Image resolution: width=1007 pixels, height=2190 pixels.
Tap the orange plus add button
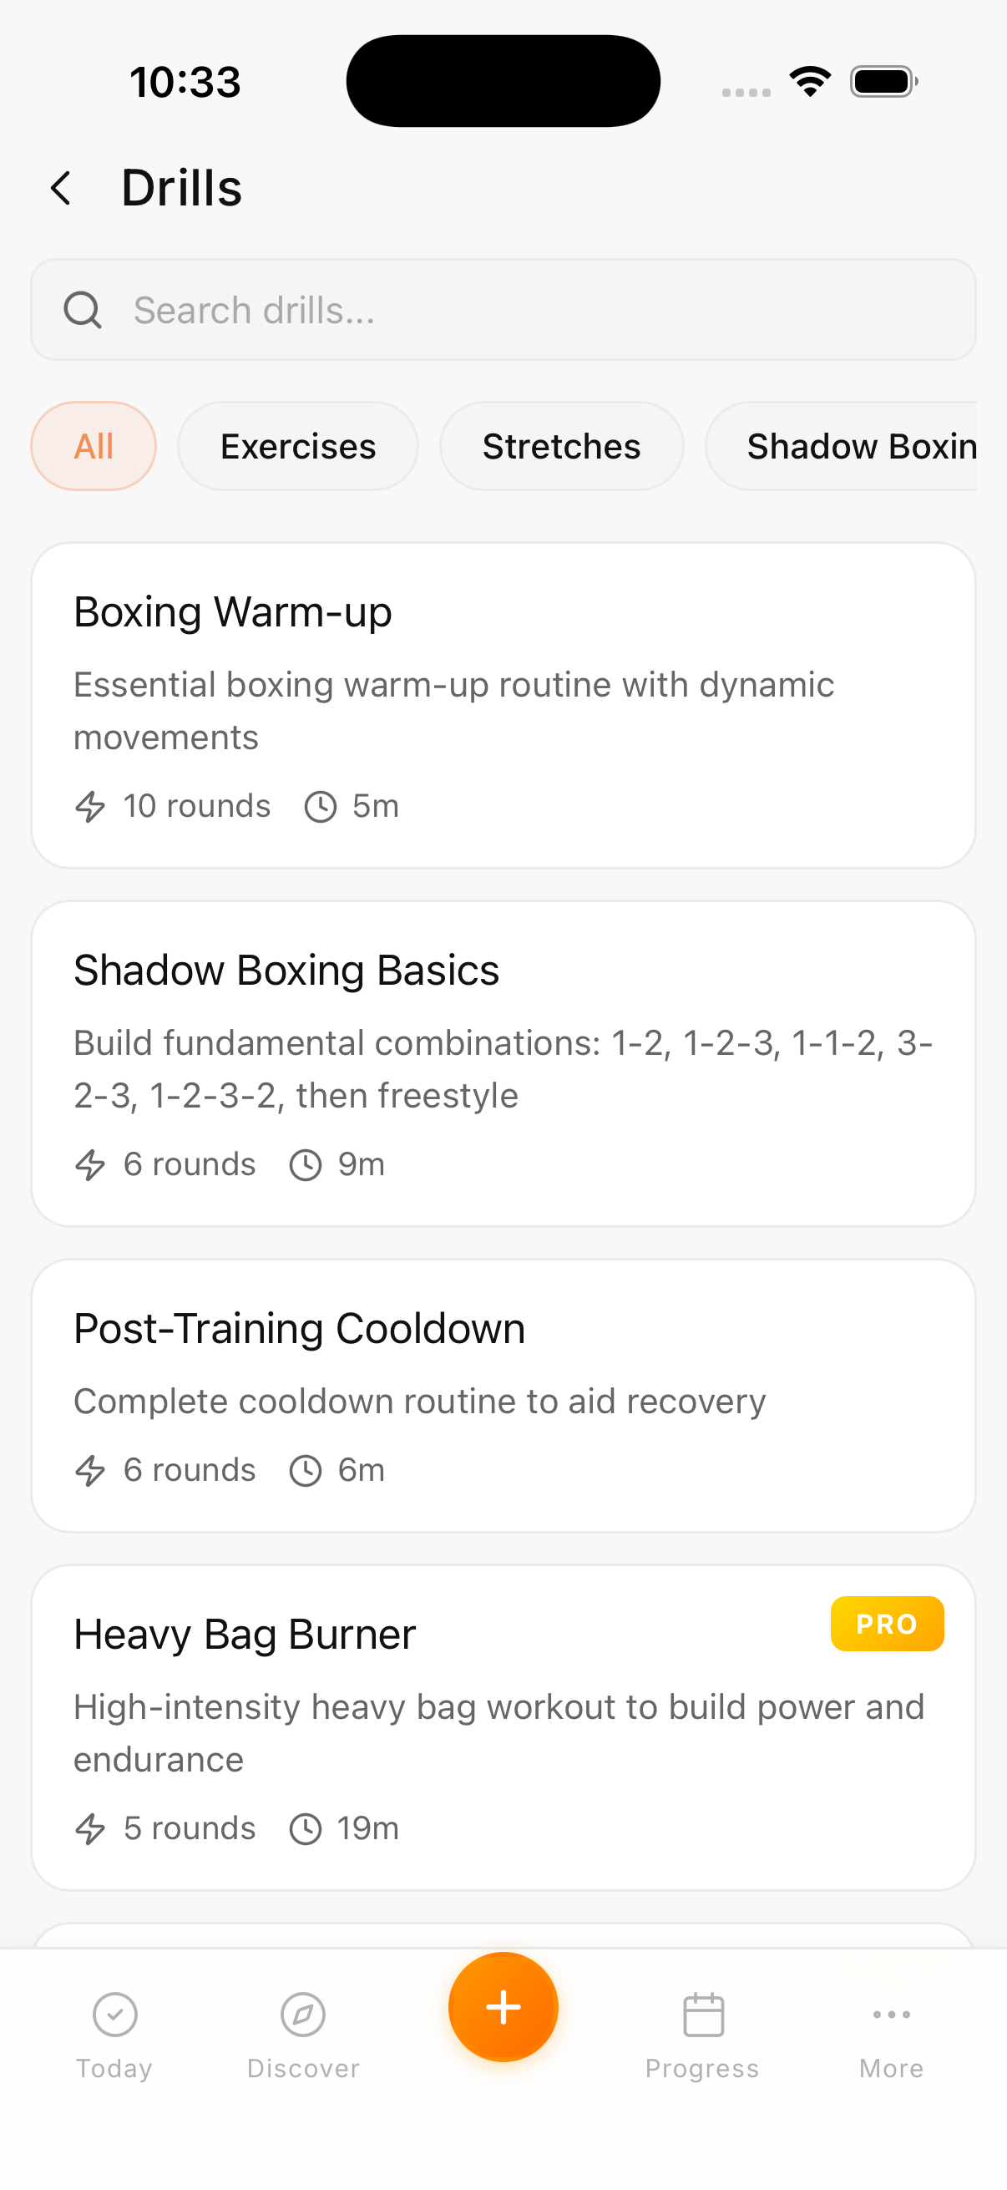503,2006
